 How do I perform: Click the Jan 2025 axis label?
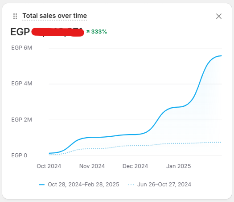tap(178, 166)
